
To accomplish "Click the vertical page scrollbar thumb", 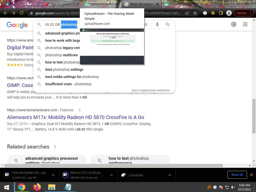I will coord(254,116).
